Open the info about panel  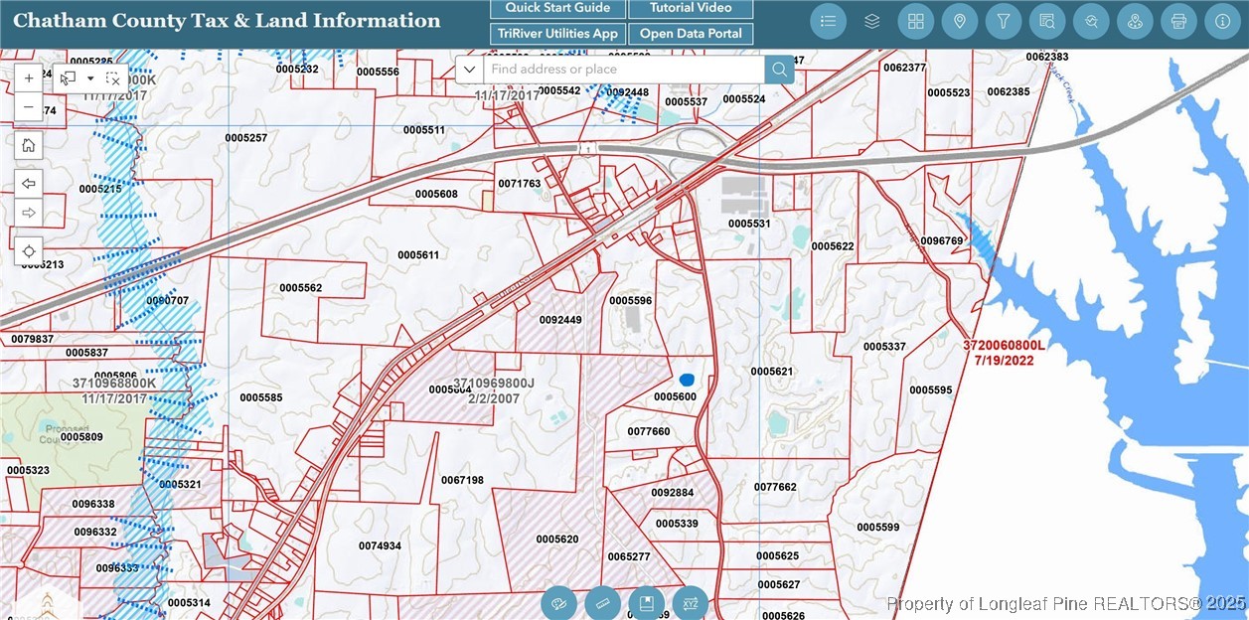(x=1222, y=21)
